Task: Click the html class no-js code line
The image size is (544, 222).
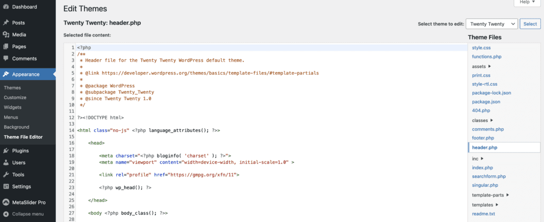Action: point(149,130)
